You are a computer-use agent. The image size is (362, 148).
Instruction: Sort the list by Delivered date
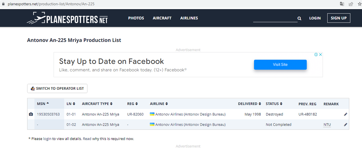point(249,104)
